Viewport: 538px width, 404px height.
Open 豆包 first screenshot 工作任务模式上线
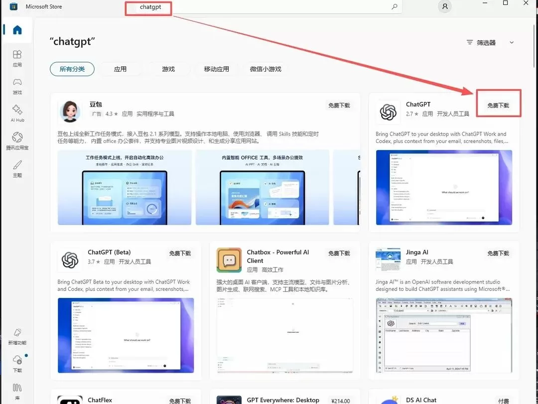click(125, 187)
